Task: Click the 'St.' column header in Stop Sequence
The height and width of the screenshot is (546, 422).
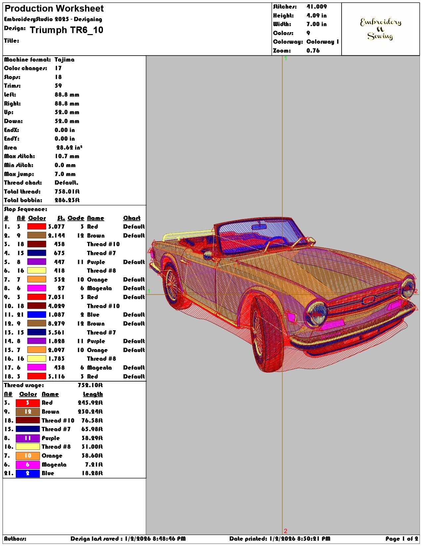Action: [61, 218]
